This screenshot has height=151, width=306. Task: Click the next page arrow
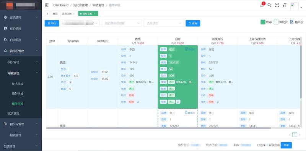tap(299, 135)
